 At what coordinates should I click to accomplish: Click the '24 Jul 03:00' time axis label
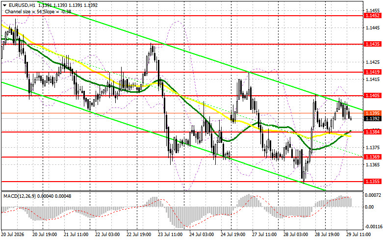(202, 235)
